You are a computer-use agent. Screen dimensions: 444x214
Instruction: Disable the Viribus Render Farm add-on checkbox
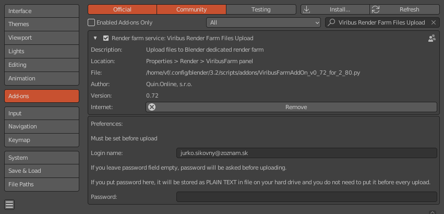click(x=106, y=38)
